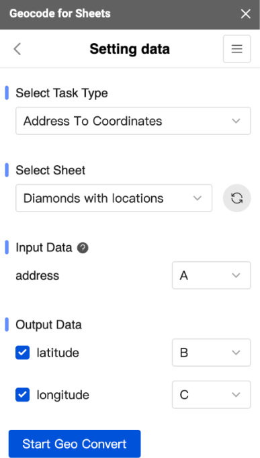Click the Setting data title

[130, 49]
